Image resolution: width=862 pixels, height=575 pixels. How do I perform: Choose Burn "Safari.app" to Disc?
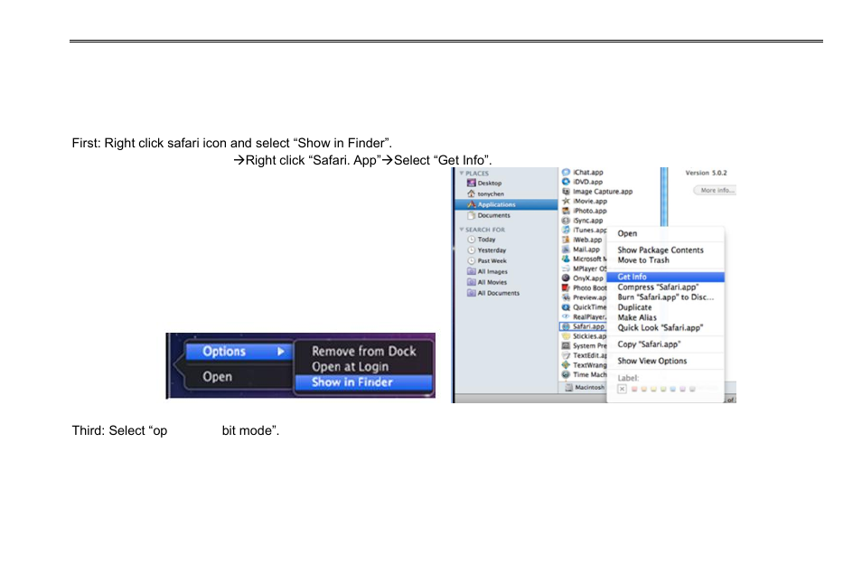click(x=665, y=297)
